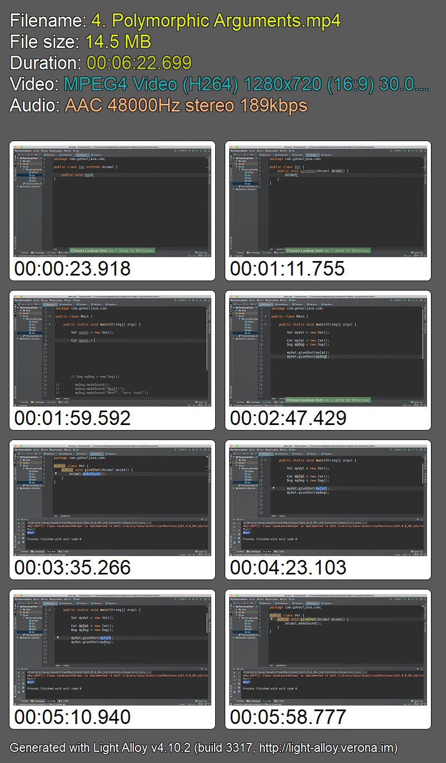Image resolution: width=446 pixels, height=763 pixels.
Task: Select the timestamp text 00:03:35.266
Action: point(72,568)
